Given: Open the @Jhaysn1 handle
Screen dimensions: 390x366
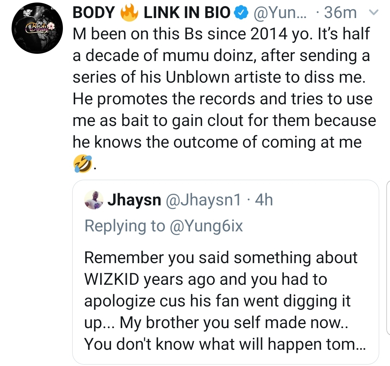Looking at the screenshot, I should (203, 200).
